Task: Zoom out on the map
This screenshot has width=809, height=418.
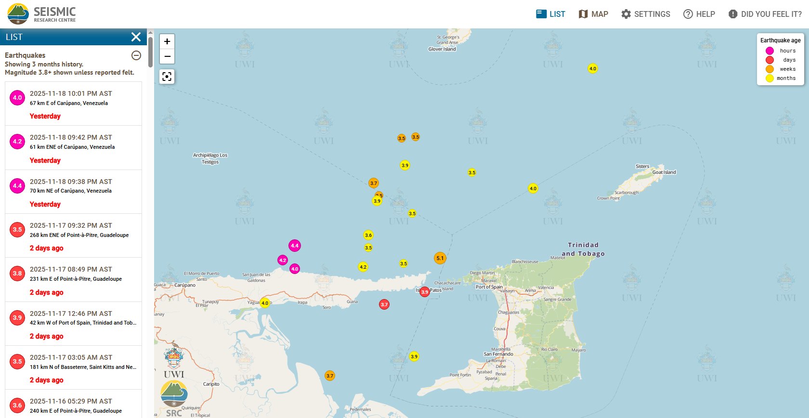Action: pyautogui.click(x=167, y=56)
